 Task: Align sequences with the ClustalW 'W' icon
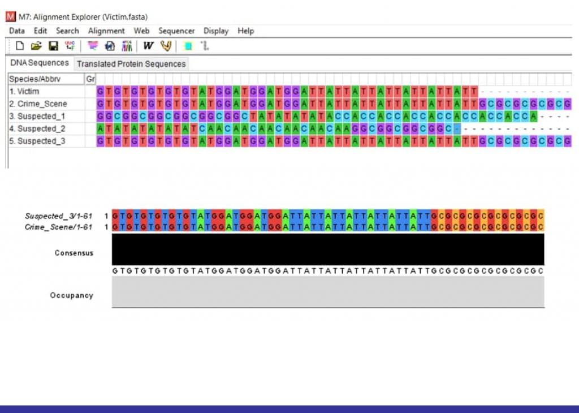point(148,46)
